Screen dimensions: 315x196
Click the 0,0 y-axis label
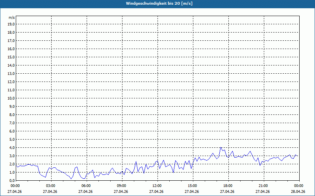point(12,181)
